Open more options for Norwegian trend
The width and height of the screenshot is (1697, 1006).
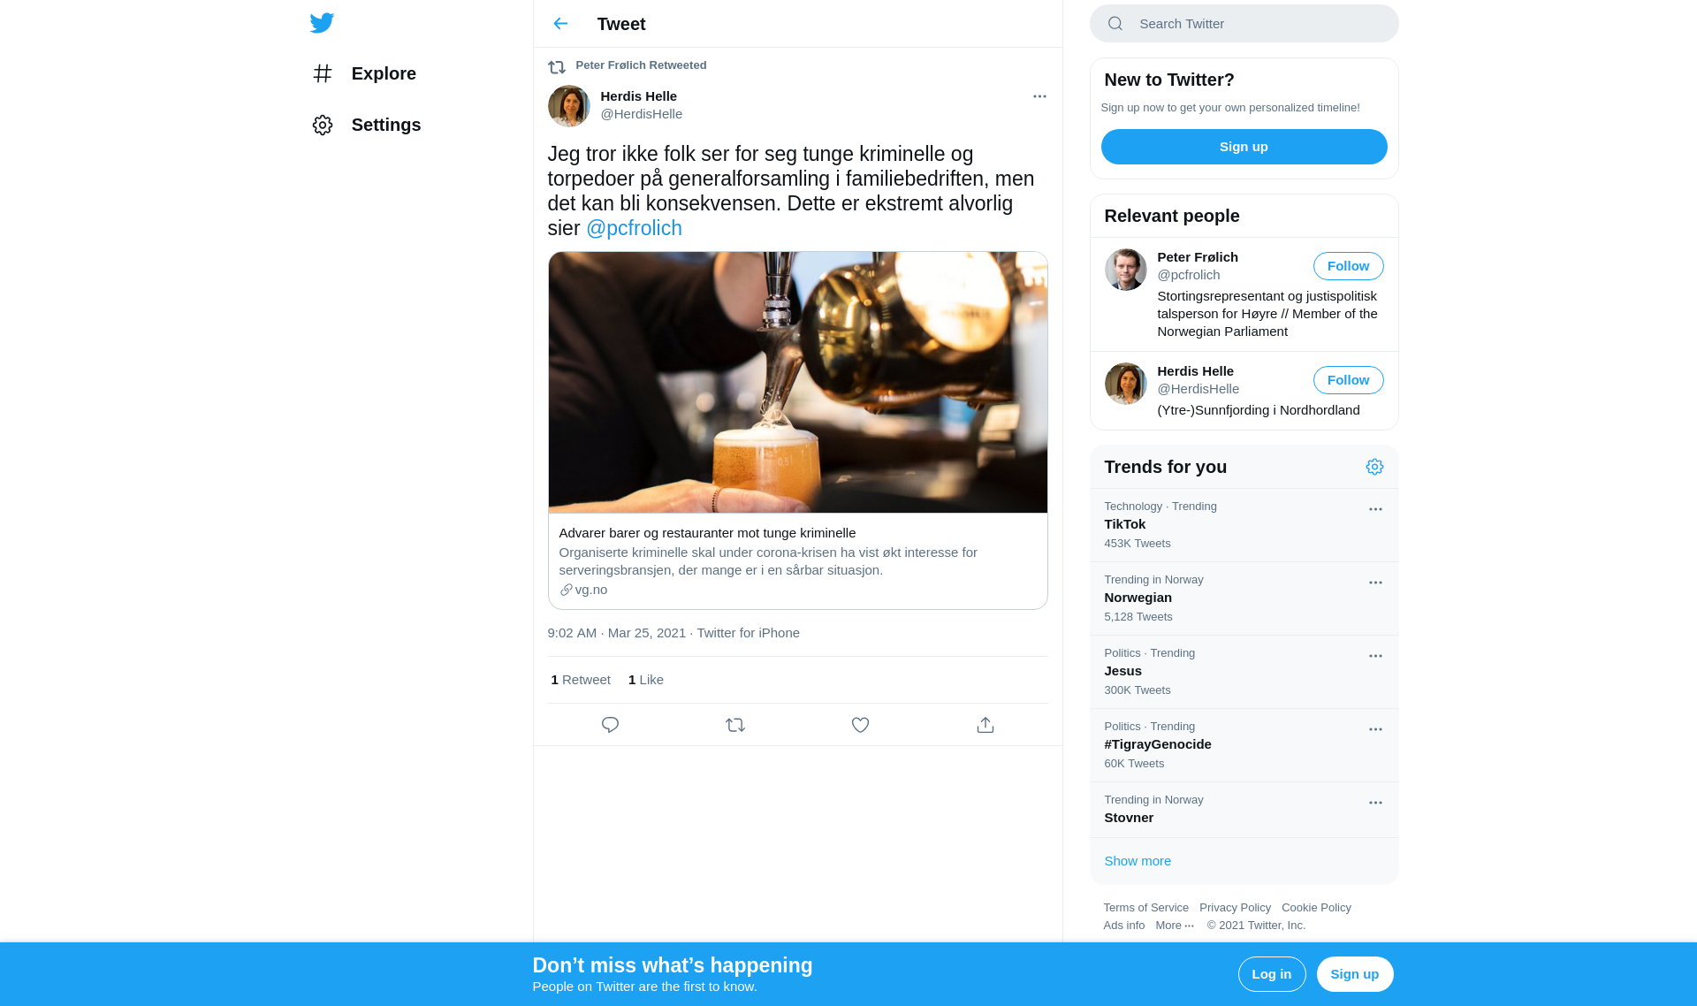(1375, 583)
